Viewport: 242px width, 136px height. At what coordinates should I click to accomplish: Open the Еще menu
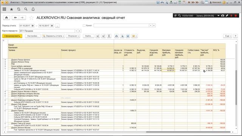[228, 36]
